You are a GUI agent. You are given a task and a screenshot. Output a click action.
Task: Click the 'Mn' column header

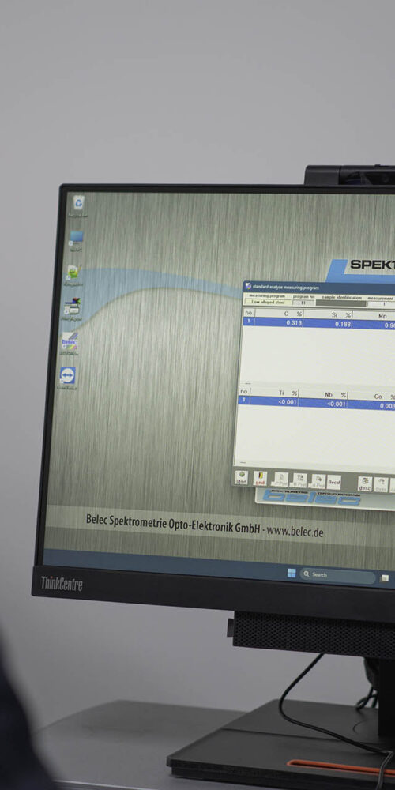point(374,317)
